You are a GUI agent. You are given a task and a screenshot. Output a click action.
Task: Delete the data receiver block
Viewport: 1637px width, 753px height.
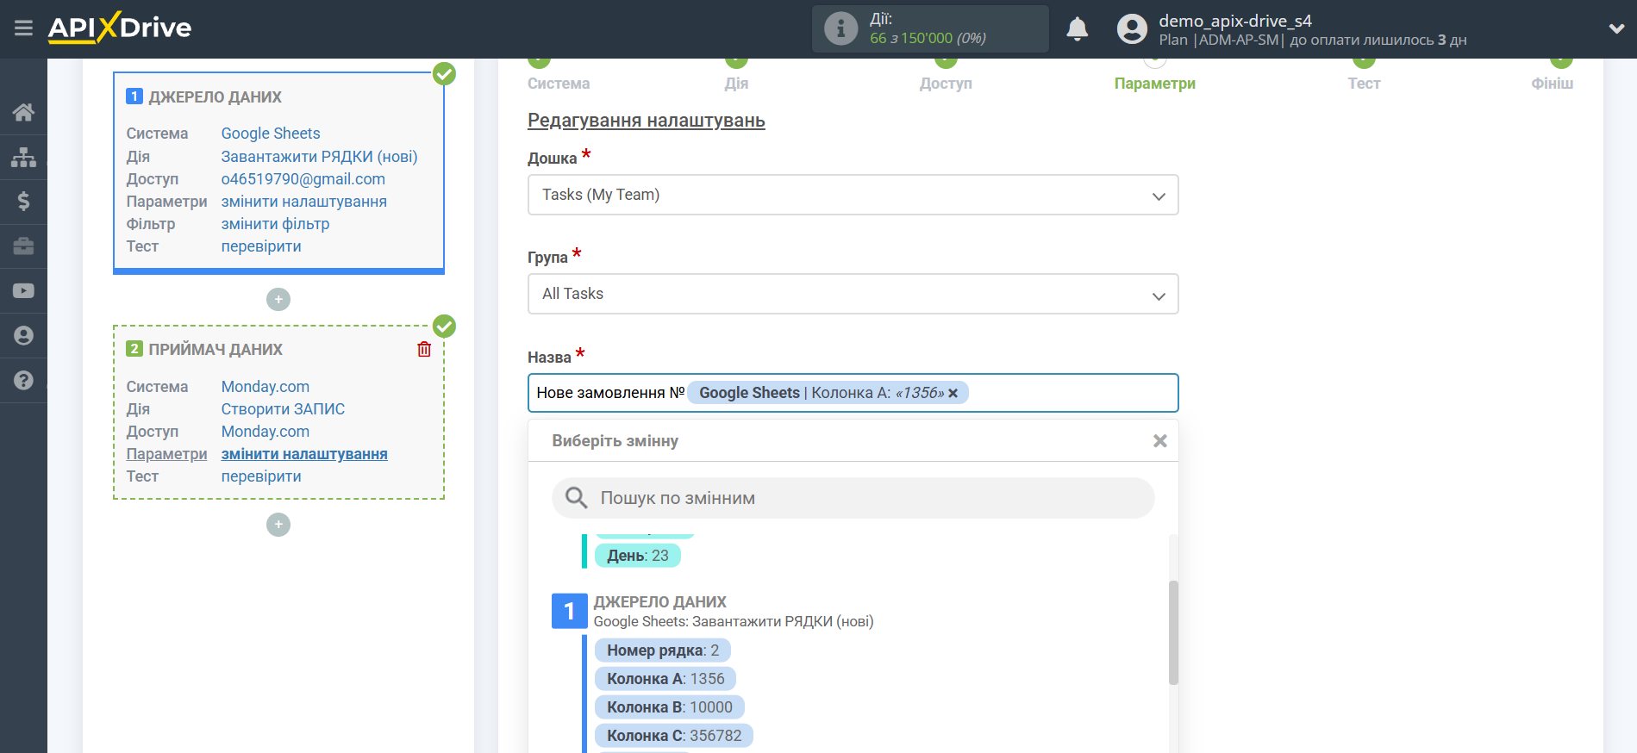click(x=424, y=349)
